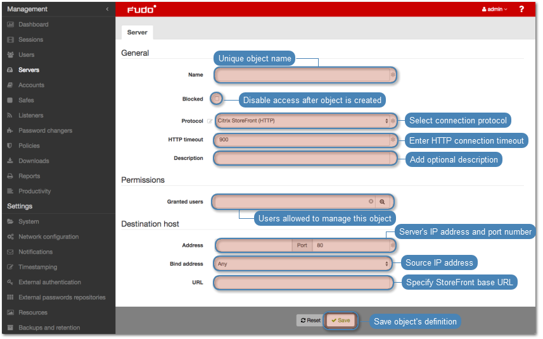Click the Reports printer icon

tap(10, 176)
